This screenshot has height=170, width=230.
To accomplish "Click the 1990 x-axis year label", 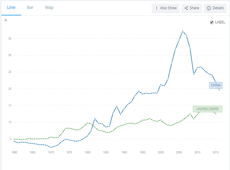I will click(x=124, y=152).
